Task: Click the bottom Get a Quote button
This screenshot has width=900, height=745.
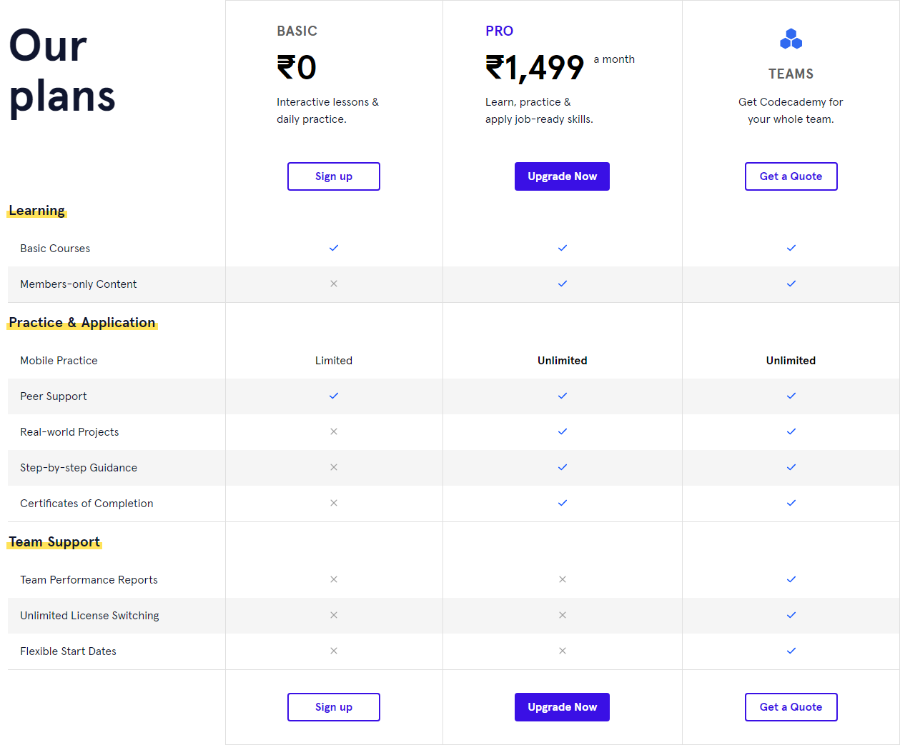Action: [791, 707]
